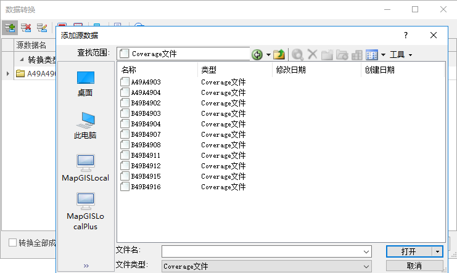Sort files by the 修改日期 column
Image resolution: width=457 pixels, height=273 pixels.
click(x=316, y=70)
